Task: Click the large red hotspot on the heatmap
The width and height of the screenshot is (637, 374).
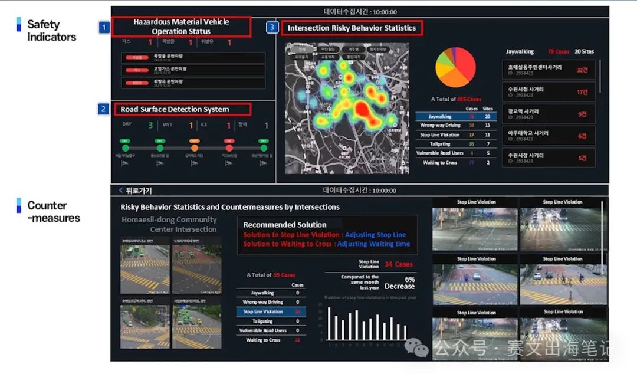Action: (x=362, y=110)
